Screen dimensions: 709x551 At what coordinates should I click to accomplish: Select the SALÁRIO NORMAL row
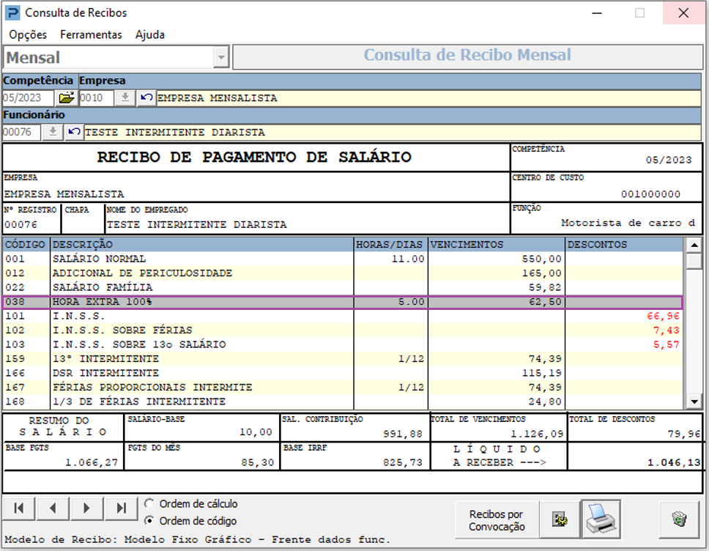[343, 259]
